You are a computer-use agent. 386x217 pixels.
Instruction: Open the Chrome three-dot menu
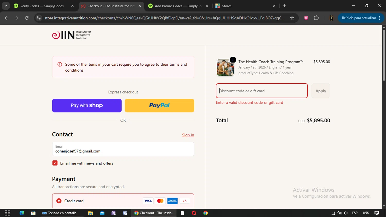tap(380, 18)
